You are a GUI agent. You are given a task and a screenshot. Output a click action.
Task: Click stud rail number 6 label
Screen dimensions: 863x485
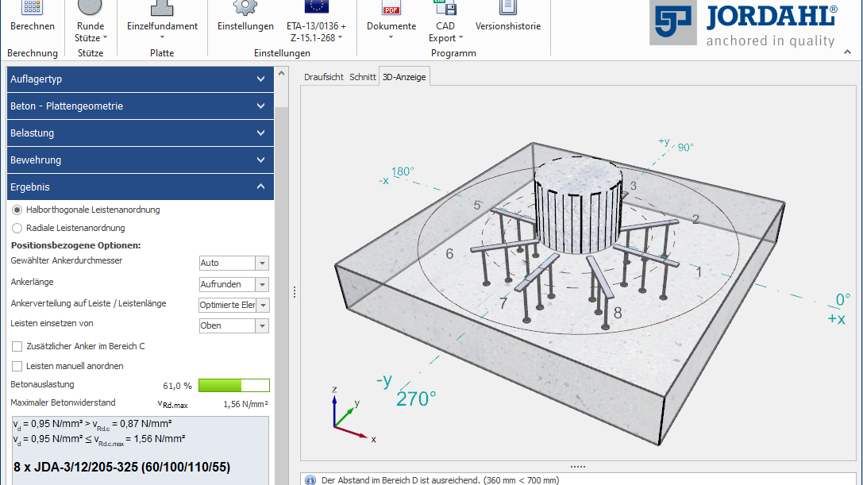[449, 254]
